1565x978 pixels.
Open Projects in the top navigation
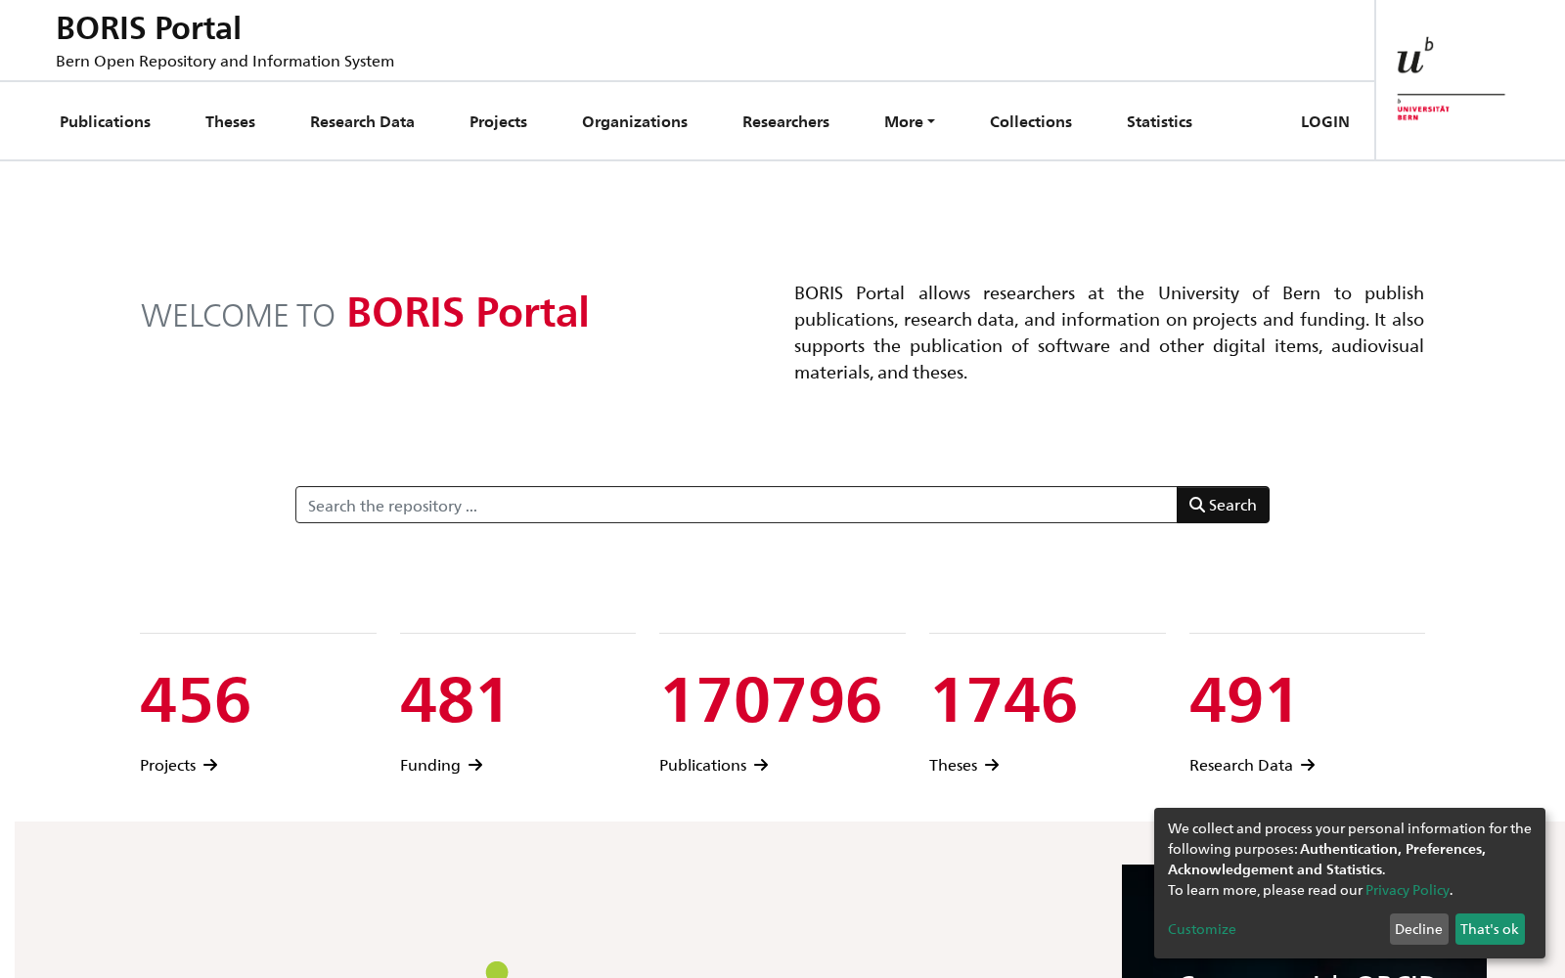coord(498,121)
